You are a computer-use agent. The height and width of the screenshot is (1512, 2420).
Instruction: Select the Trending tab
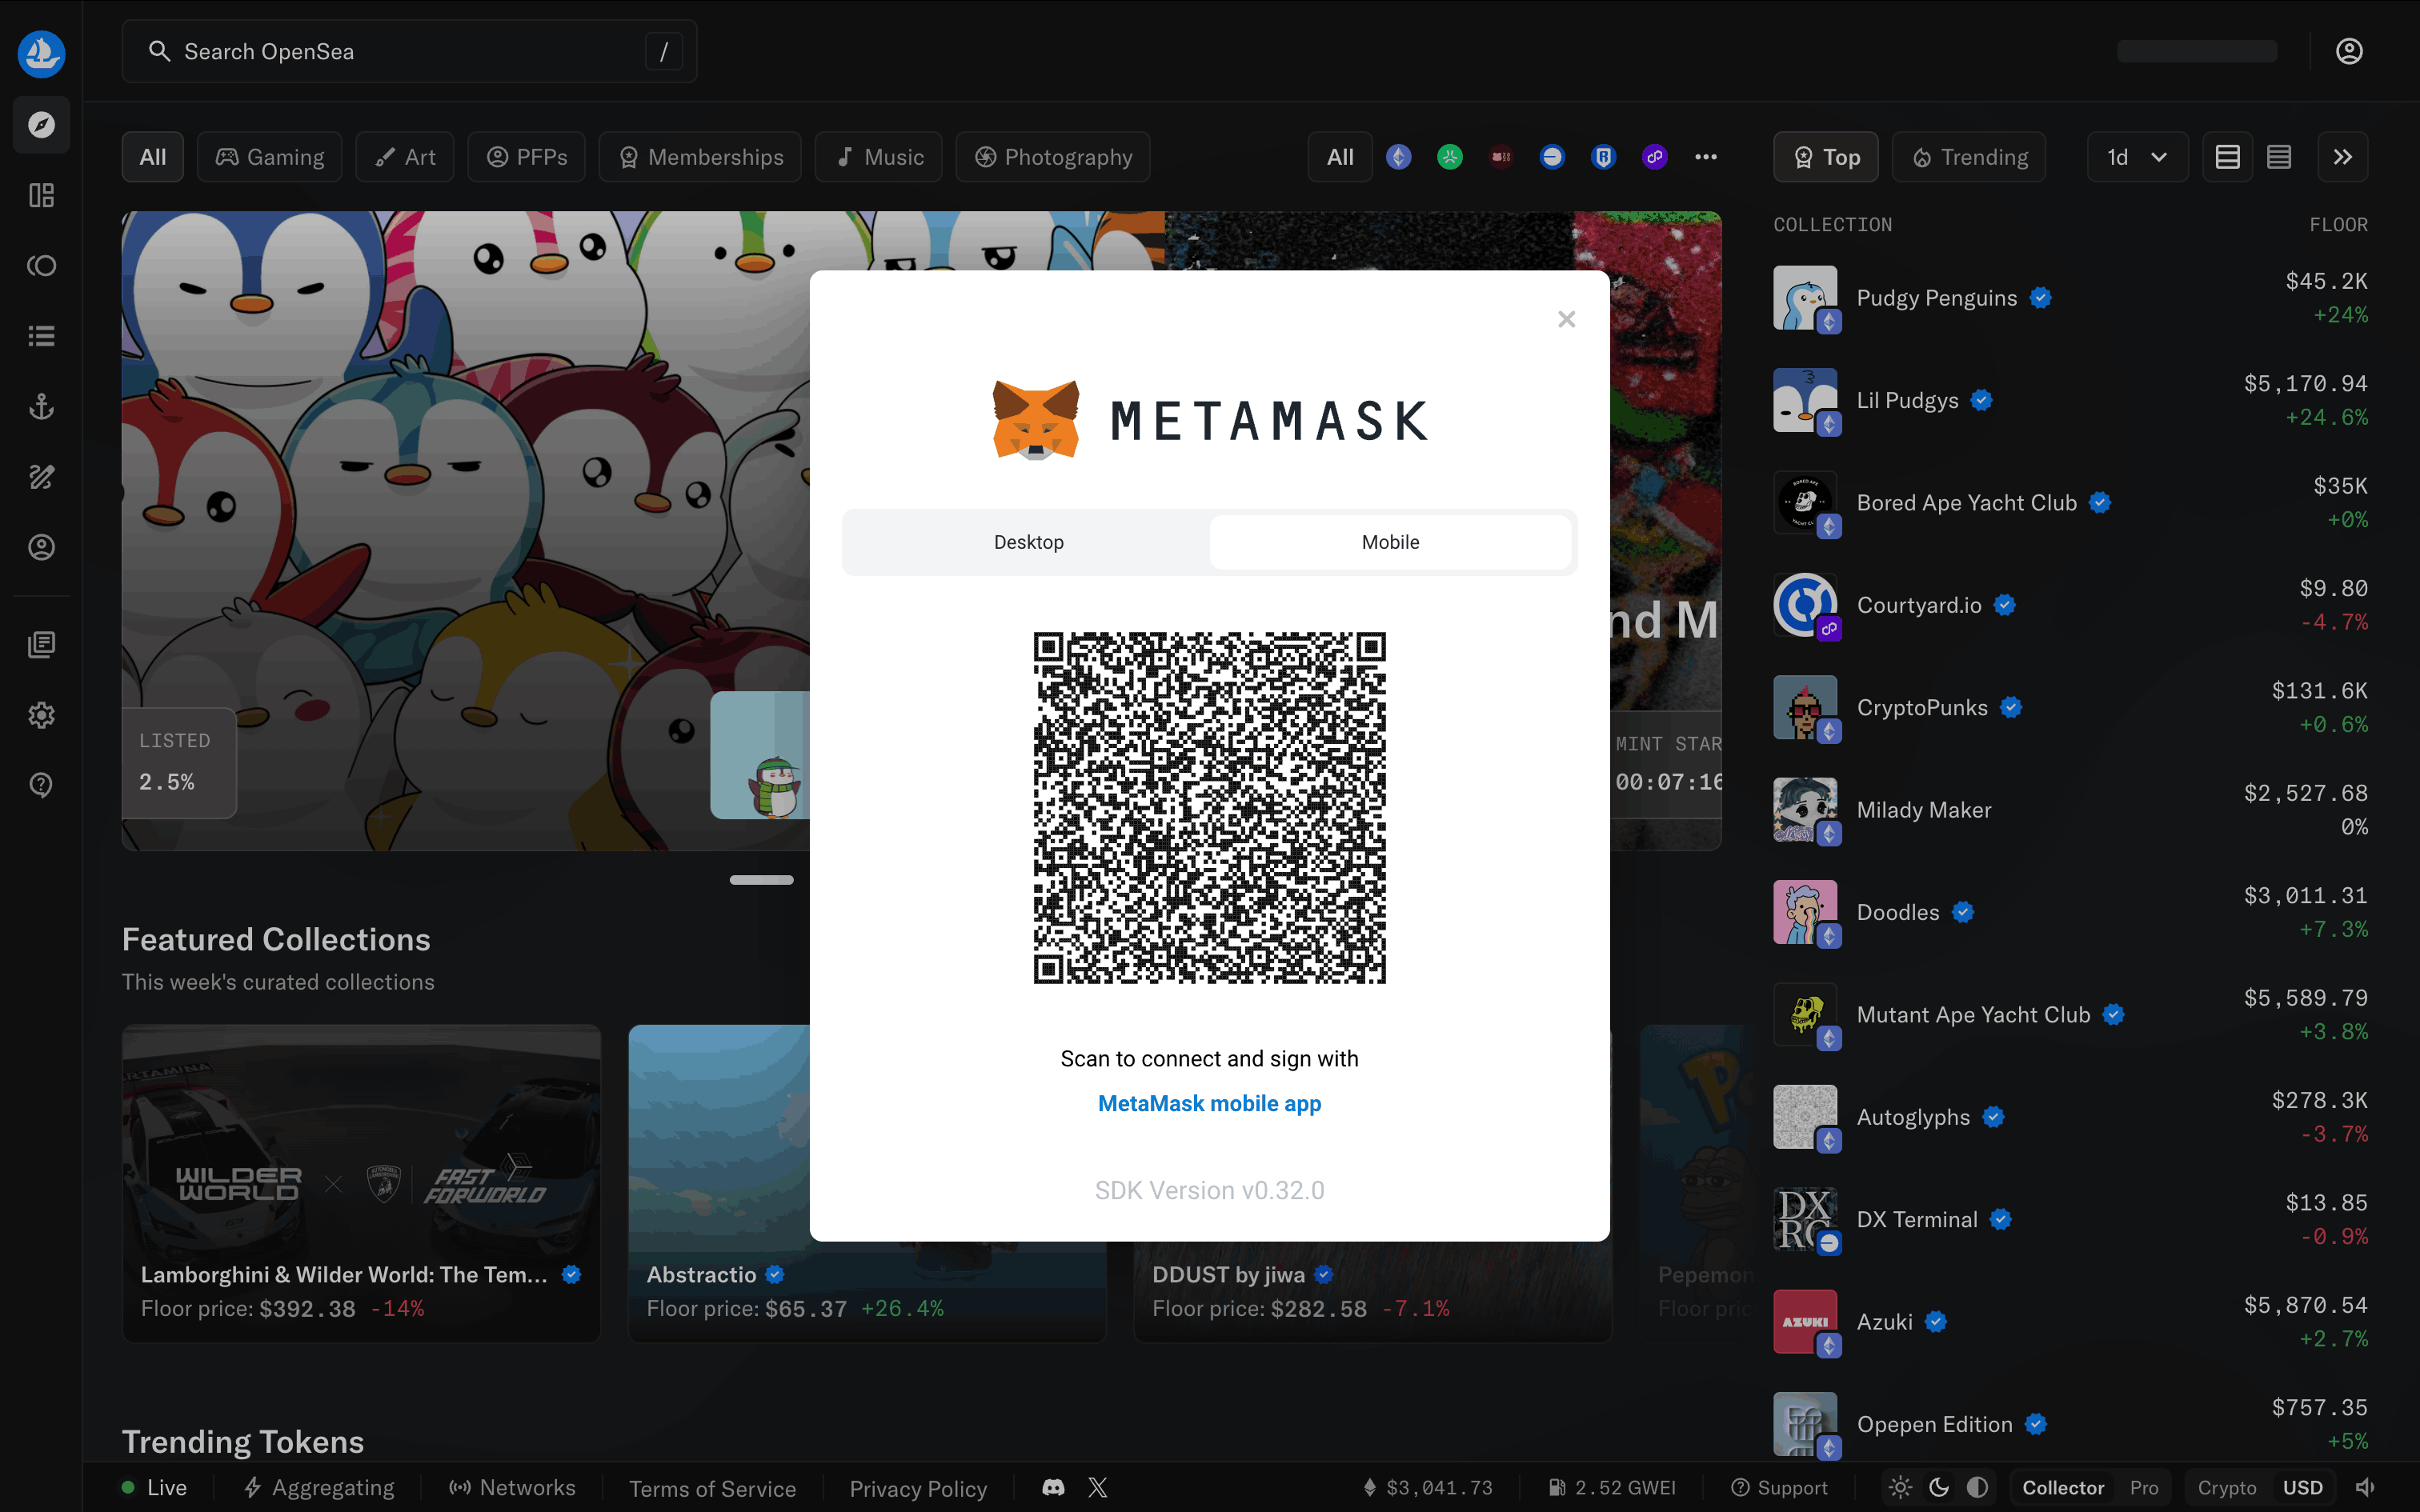(x=1969, y=157)
